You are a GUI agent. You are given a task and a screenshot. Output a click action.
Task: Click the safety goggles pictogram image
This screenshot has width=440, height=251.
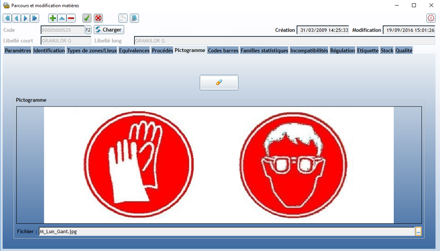tap(293, 165)
